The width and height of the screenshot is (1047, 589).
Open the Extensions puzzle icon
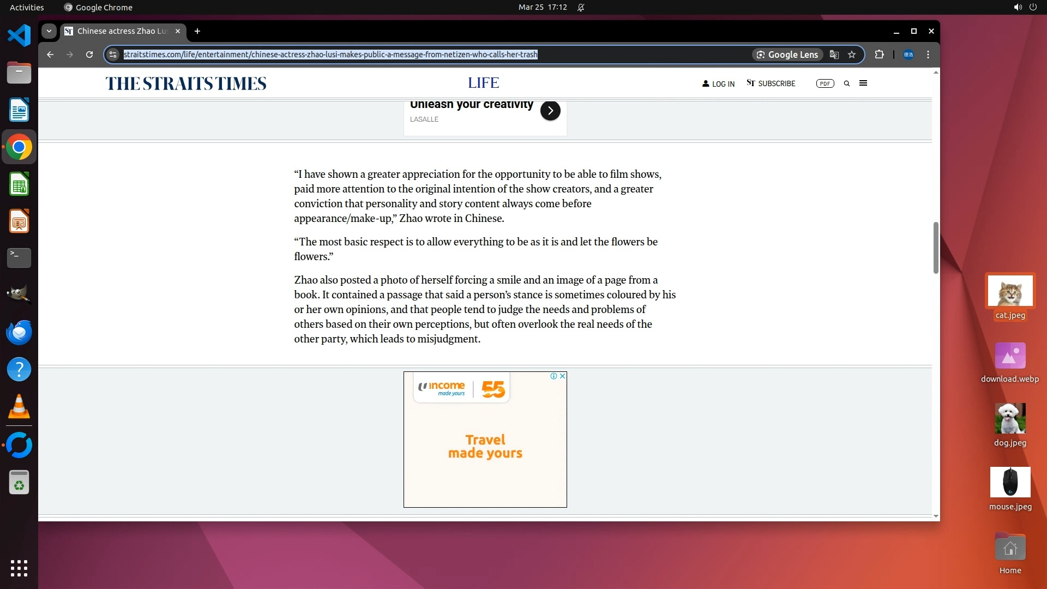coord(879,55)
